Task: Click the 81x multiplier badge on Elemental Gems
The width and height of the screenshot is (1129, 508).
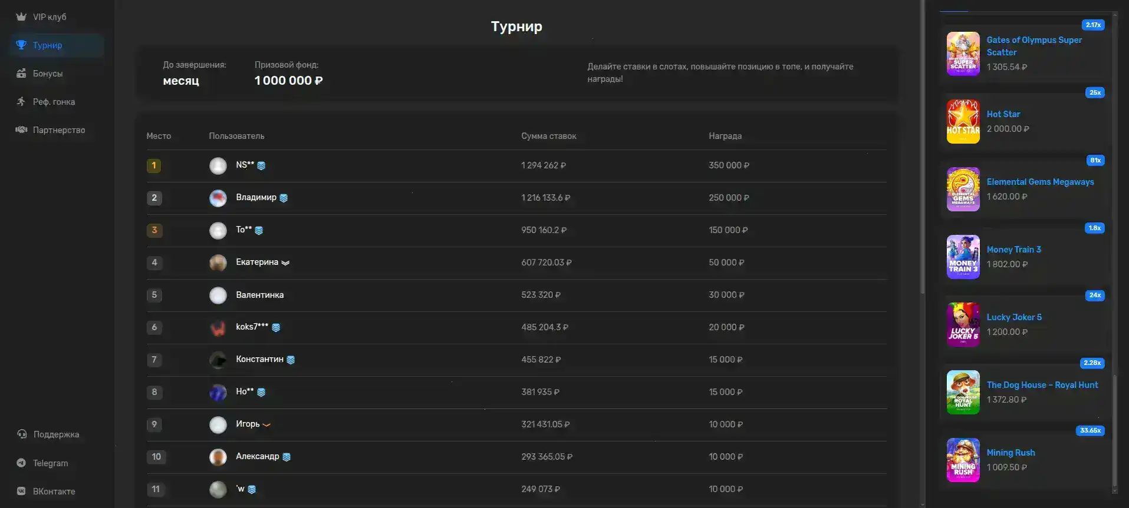Action: click(1095, 160)
